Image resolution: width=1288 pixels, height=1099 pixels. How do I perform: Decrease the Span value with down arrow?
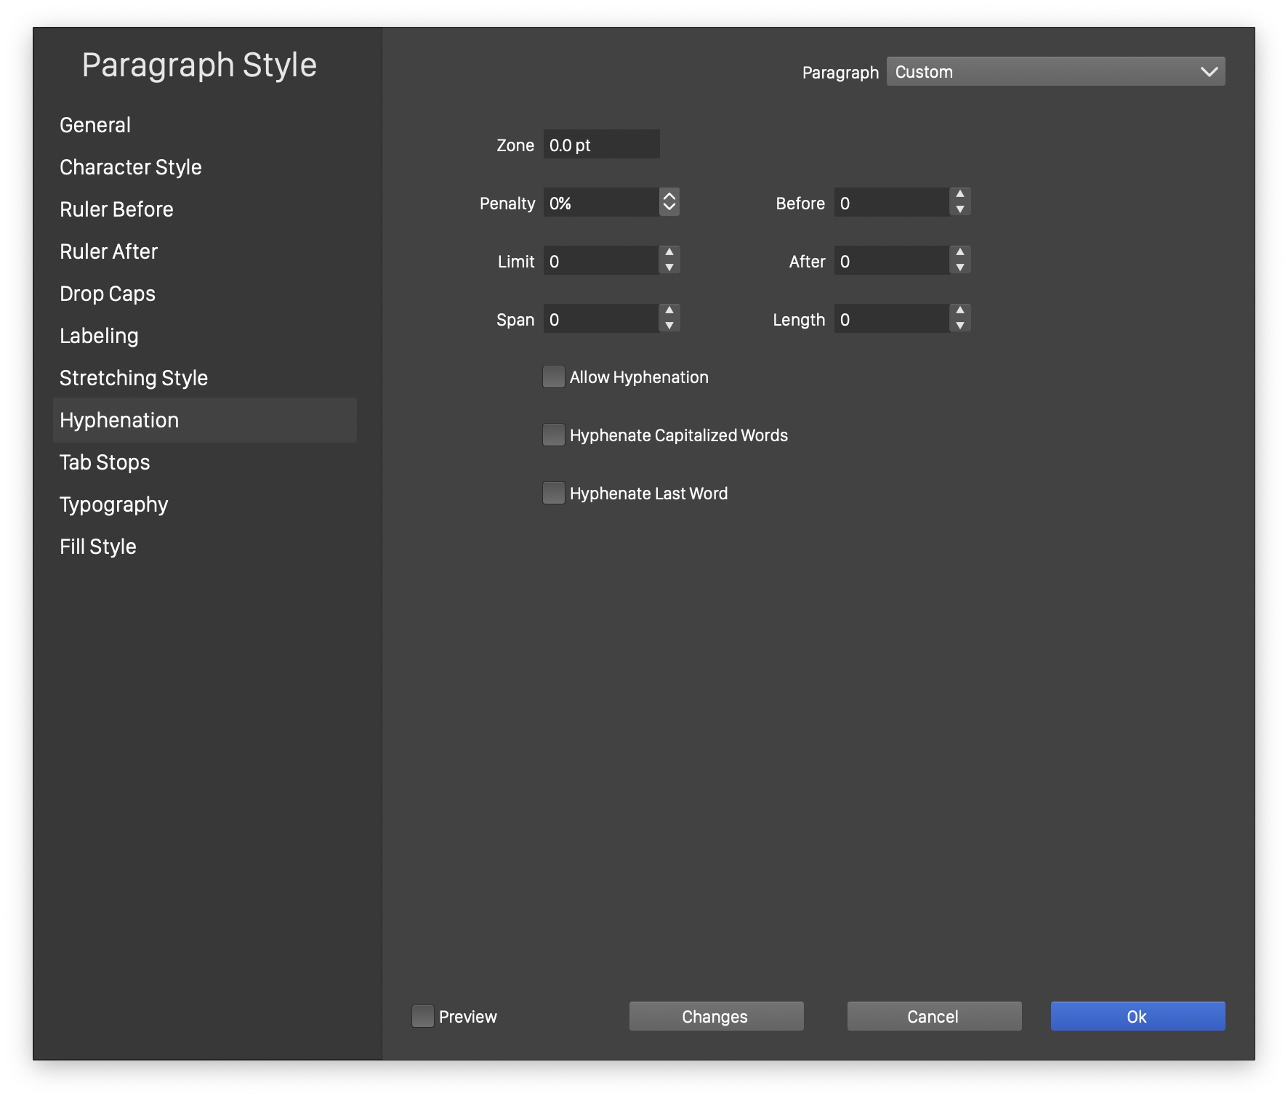[x=669, y=326]
